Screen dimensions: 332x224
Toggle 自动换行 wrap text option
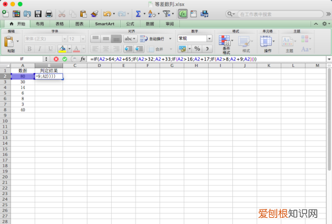pyautogui.click(x=152, y=39)
